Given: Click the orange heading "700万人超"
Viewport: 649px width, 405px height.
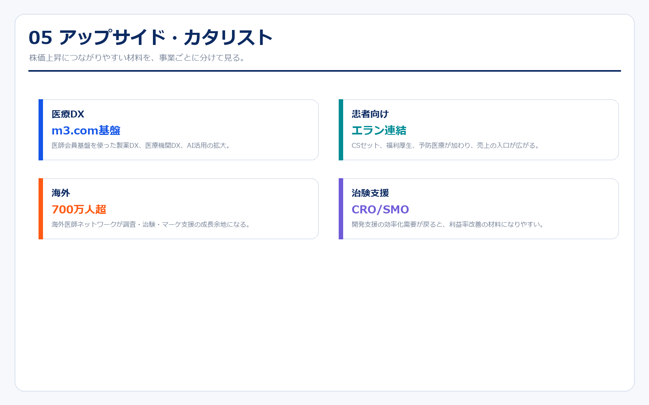Looking at the screenshot, I should (79, 209).
